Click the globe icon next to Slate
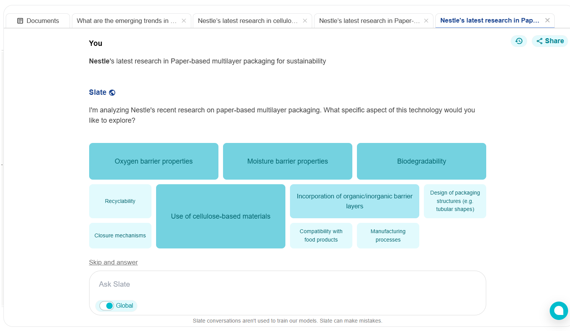The width and height of the screenshot is (570, 331). click(112, 92)
